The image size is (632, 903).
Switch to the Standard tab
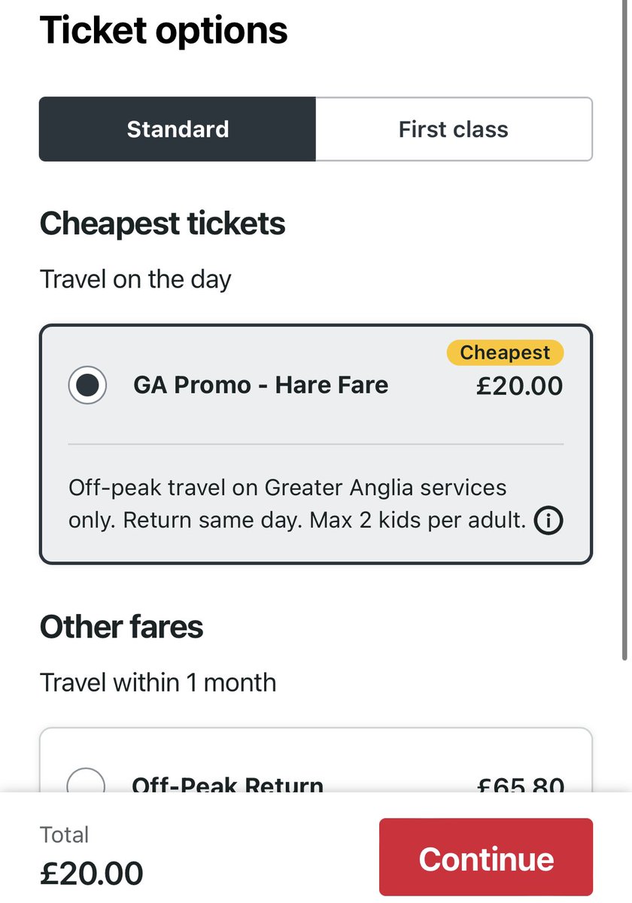(x=178, y=129)
